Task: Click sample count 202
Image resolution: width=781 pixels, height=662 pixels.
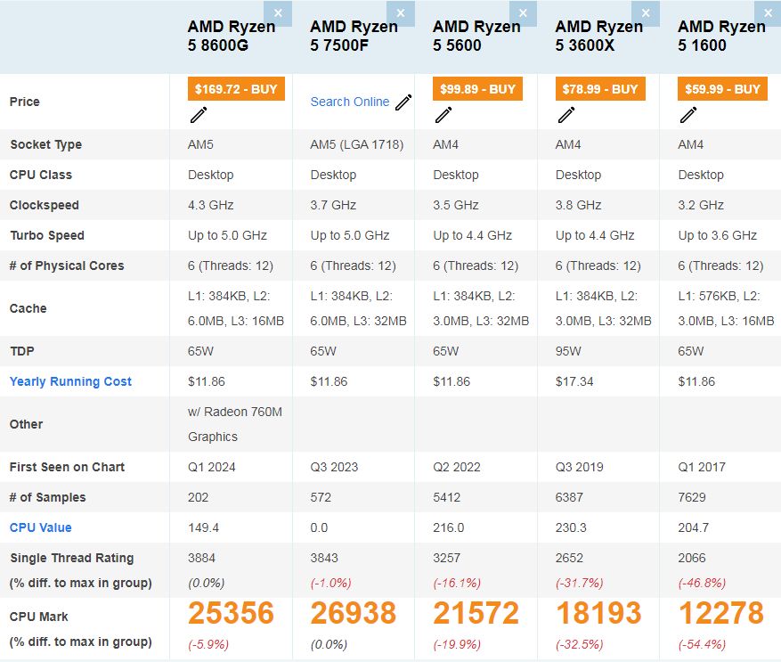Action: coord(199,497)
